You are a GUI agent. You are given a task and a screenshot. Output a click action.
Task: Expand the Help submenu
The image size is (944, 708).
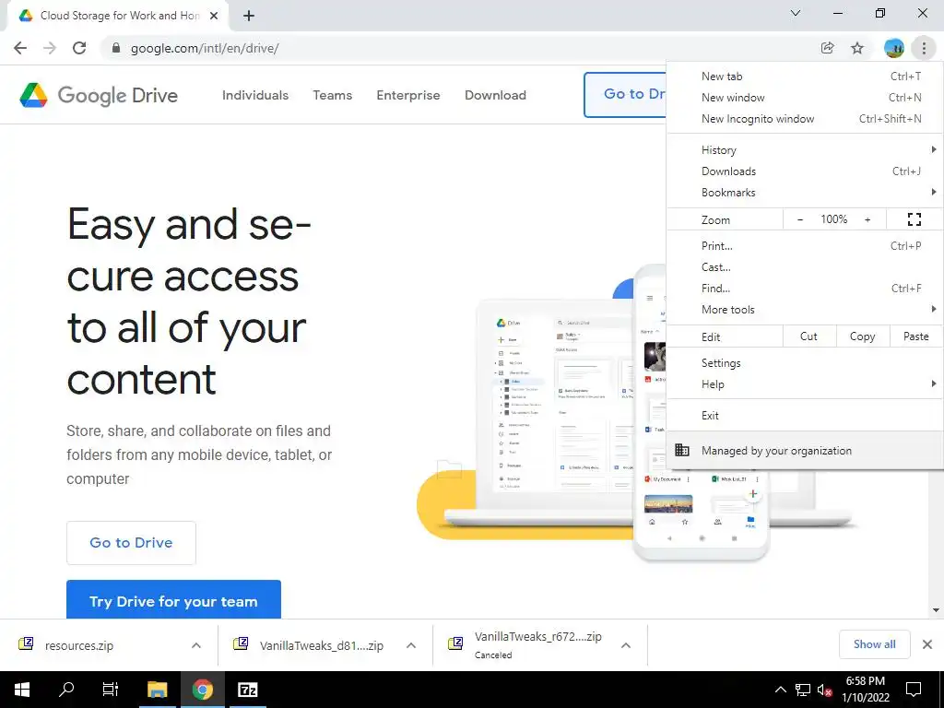[x=933, y=383]
